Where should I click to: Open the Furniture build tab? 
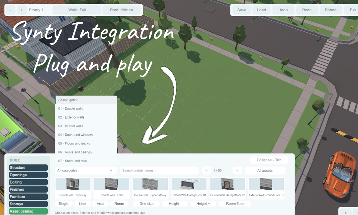28,197
